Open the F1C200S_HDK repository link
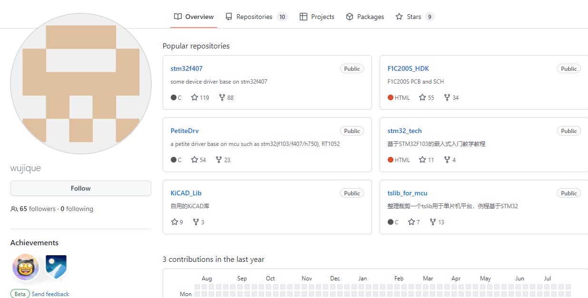 pos(408,68)
